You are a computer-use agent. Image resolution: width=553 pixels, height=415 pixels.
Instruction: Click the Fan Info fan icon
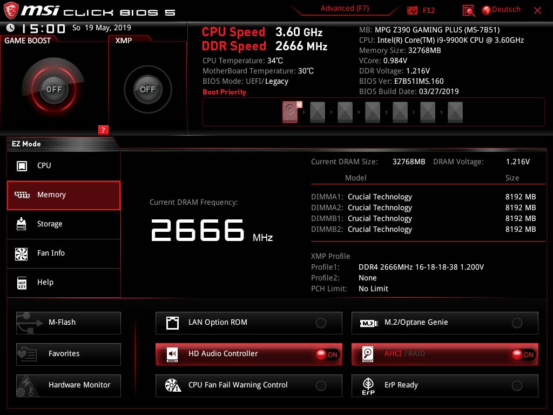click(22, 254)
